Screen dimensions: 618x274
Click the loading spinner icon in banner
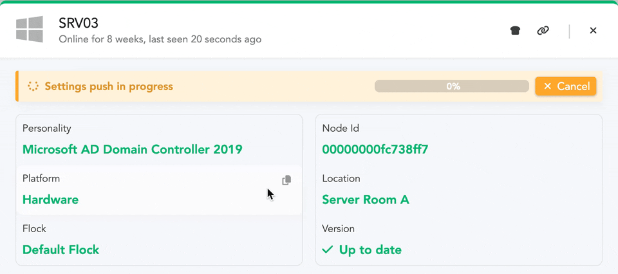[x=33, y=86]
